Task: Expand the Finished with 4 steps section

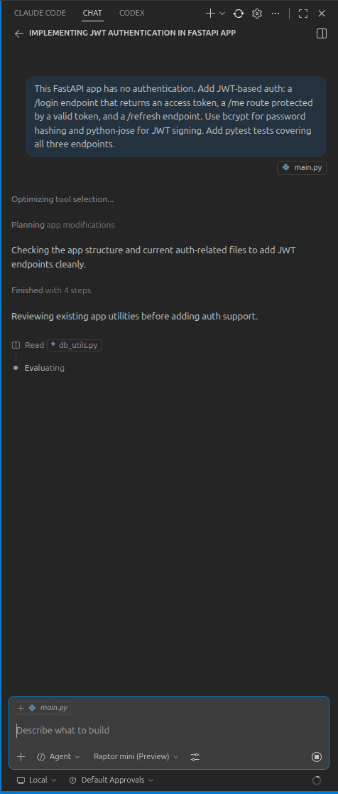Action: (51, 290)
